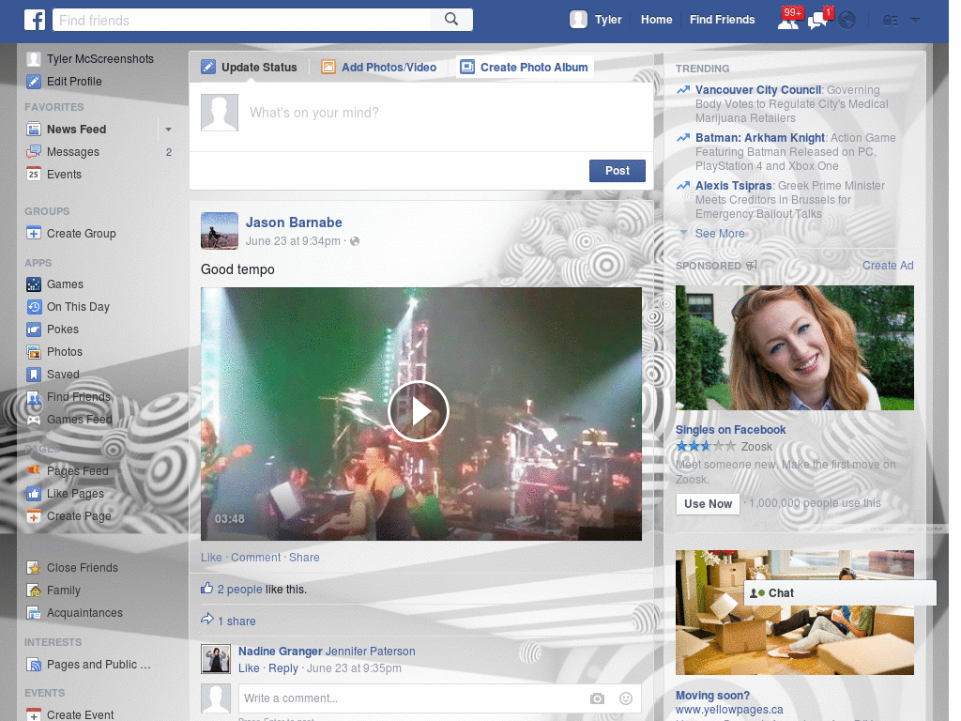
Task: Open friend requests notifications
Action: tap(788, 19)
